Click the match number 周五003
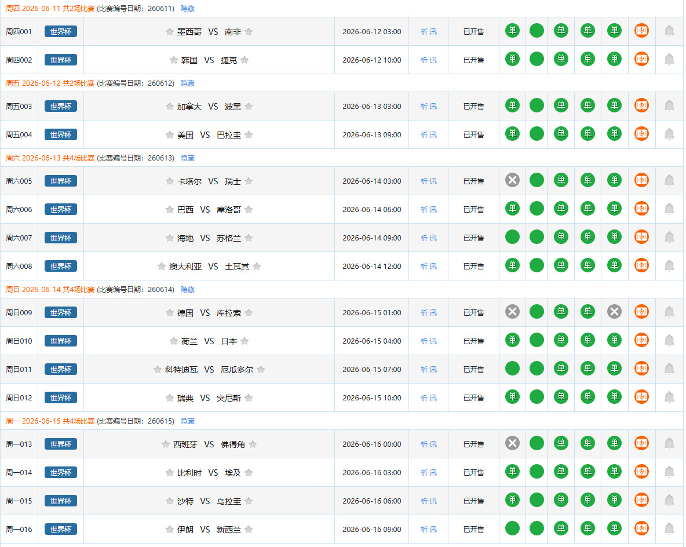This screenshot has width=686, height=547. (x=19, y=107)
